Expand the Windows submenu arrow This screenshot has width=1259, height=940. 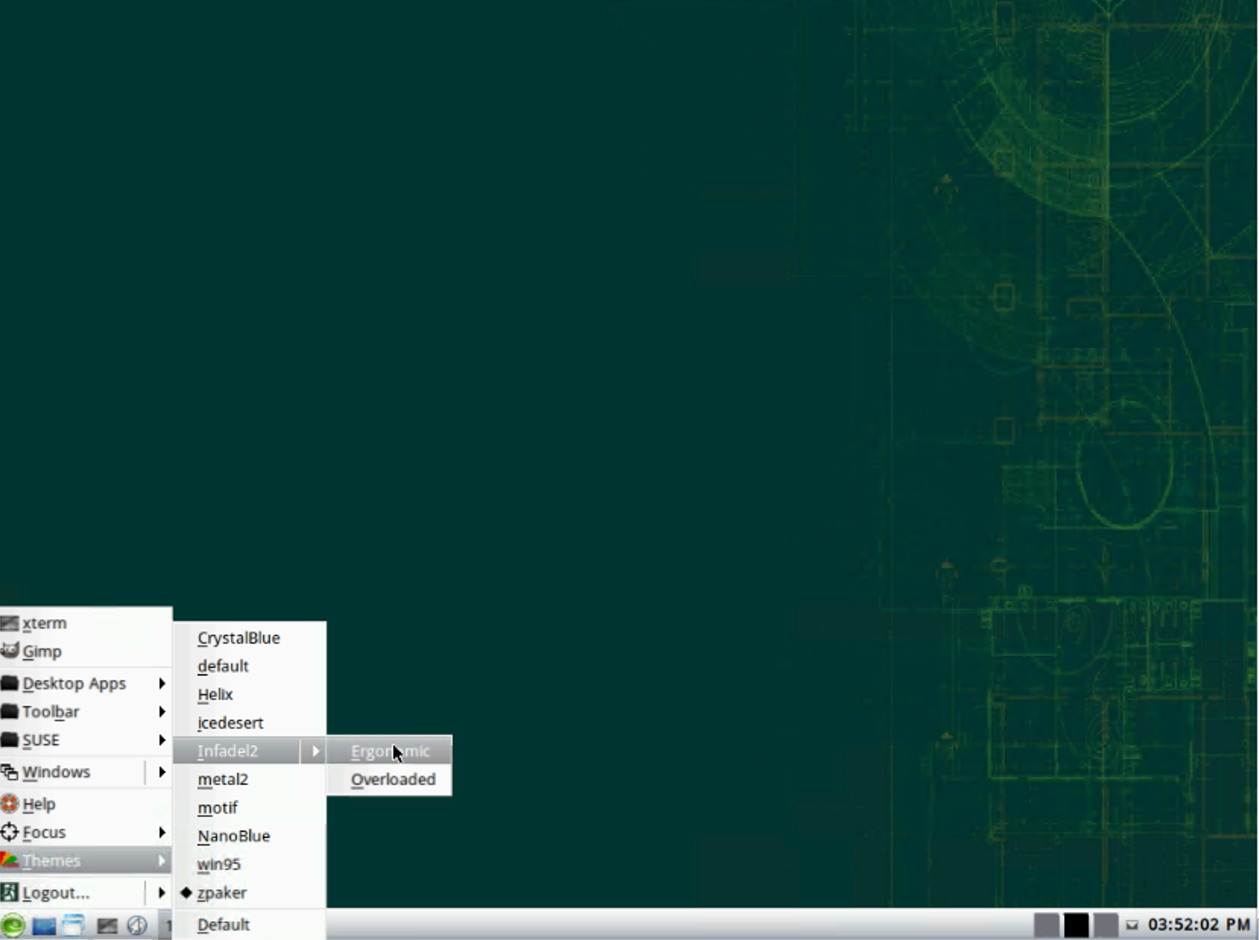coord(162,772)
